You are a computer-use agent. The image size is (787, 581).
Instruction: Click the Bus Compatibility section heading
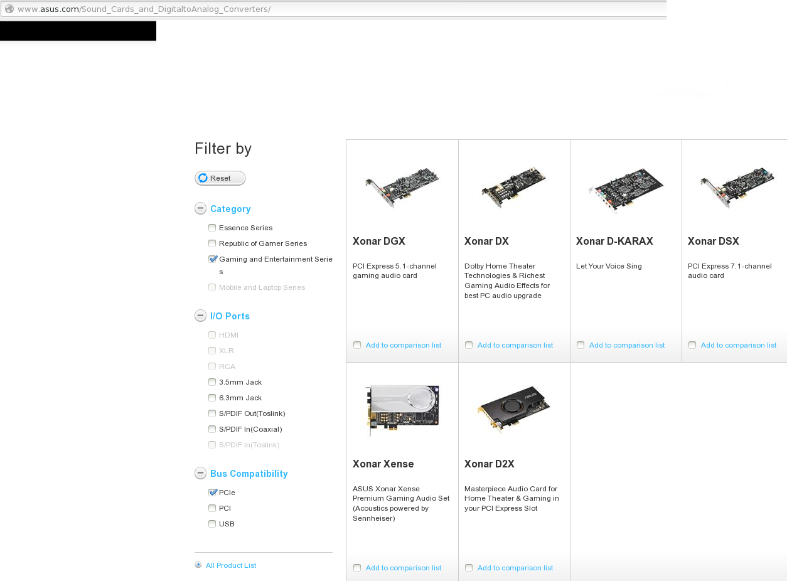coord(249,474)
